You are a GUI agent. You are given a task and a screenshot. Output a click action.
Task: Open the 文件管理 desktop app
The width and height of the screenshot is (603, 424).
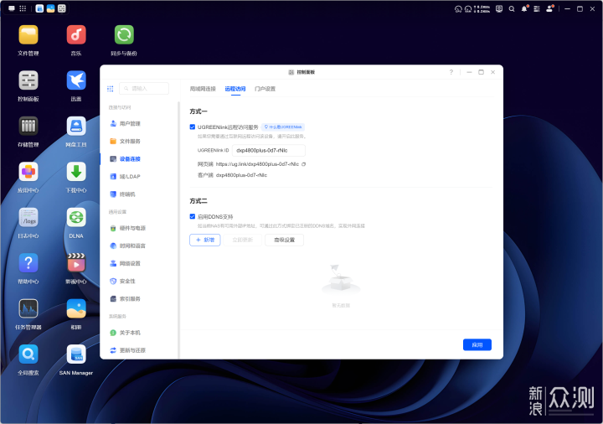(28, 35)
